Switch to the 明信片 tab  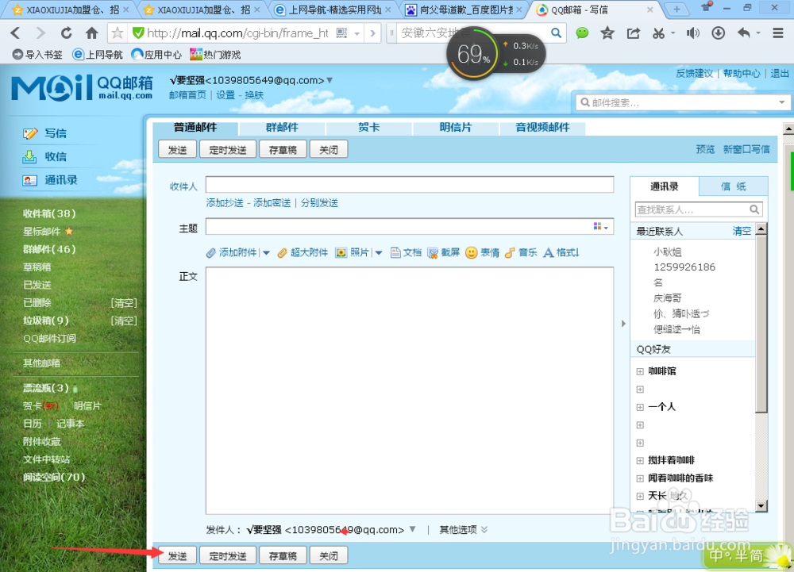click(456, 128)
